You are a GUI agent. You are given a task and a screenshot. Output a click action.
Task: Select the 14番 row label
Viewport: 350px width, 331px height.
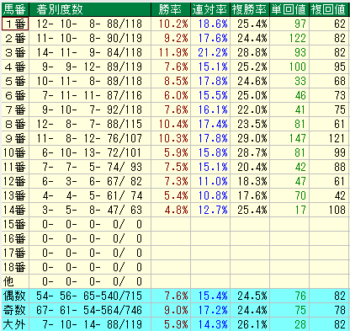point(15,210)
